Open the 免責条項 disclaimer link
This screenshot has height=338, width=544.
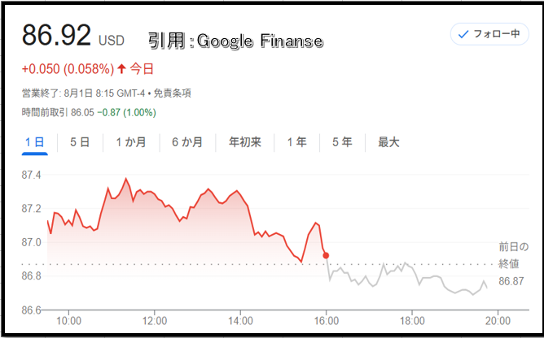coord(172,93)
